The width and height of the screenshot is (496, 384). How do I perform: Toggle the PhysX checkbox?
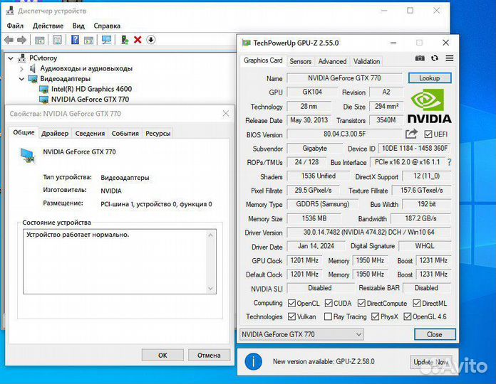point(375,316)
